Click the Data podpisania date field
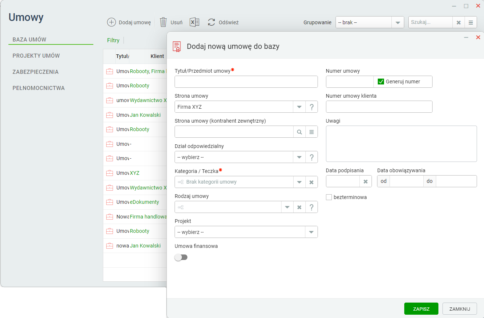Screen dimensions: 484x318 click(x=343, y=181)
